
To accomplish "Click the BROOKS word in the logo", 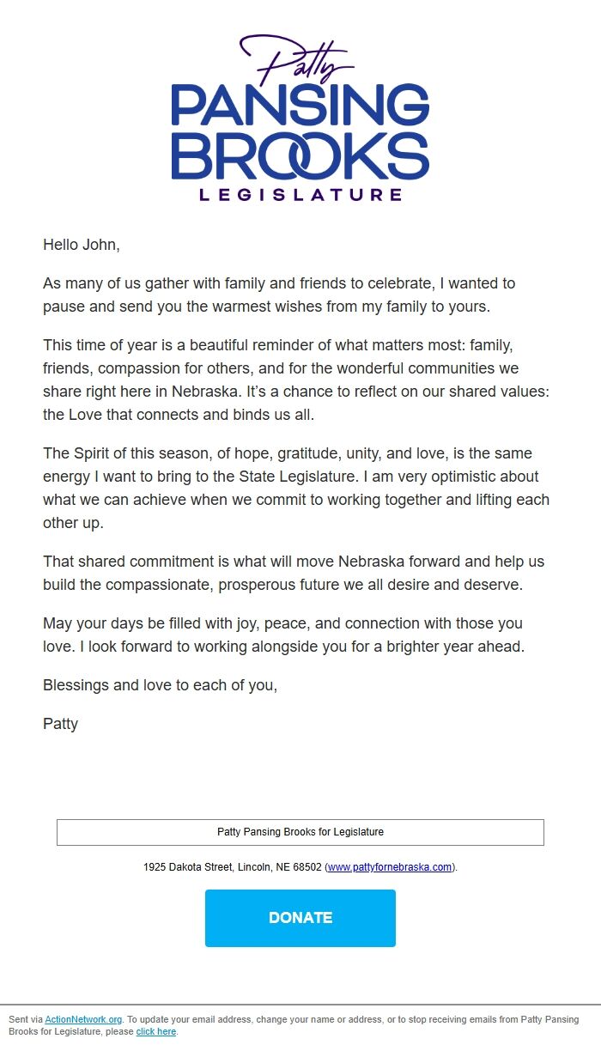I will [300, 151].
